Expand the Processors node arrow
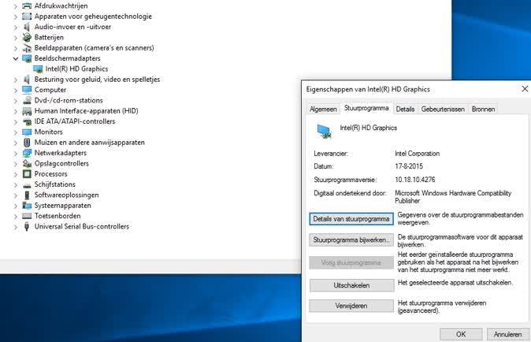 16,174
